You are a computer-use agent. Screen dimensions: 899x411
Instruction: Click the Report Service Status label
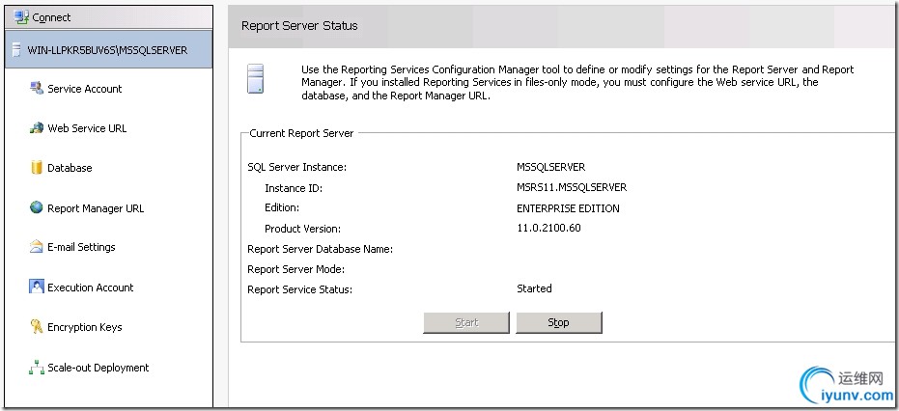pos(300,289)
